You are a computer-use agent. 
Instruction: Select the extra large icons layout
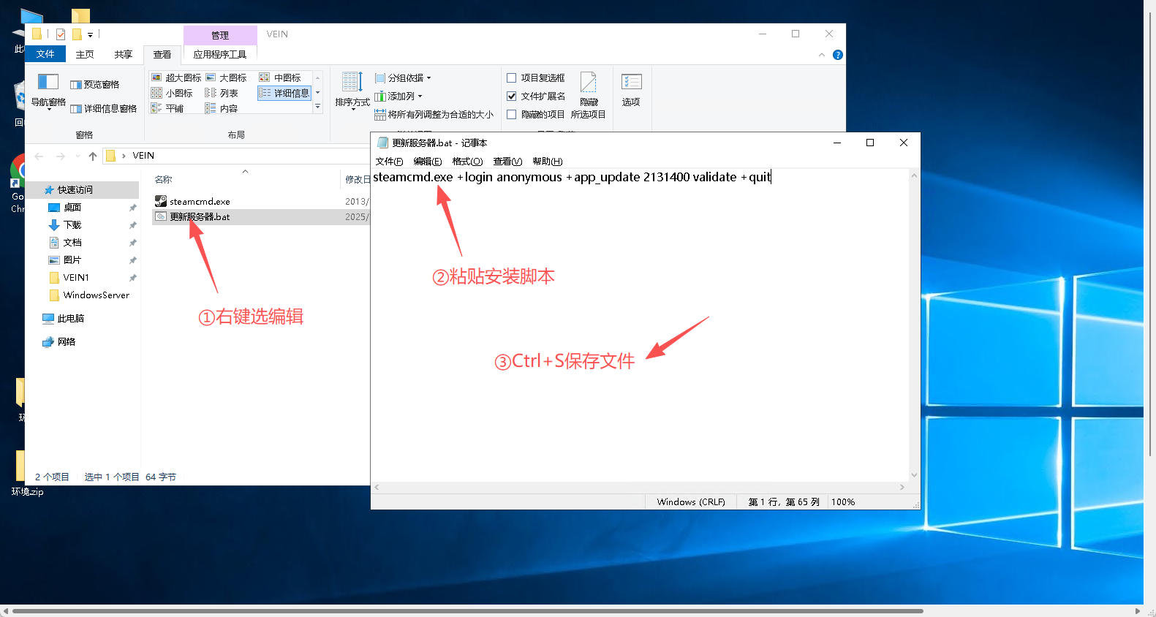[176, 77]
